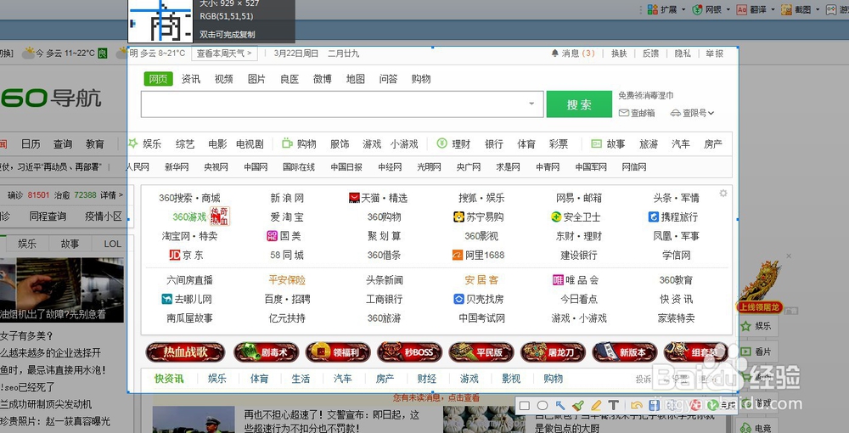Click the 唯品会 pink logo icon
The image size is (849, 433).
pyautogui.click(x=558, y=280)
